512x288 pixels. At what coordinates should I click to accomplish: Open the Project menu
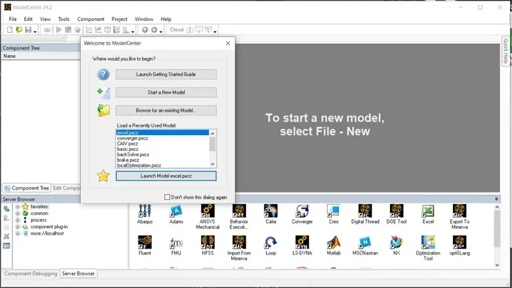pos(119,19)
